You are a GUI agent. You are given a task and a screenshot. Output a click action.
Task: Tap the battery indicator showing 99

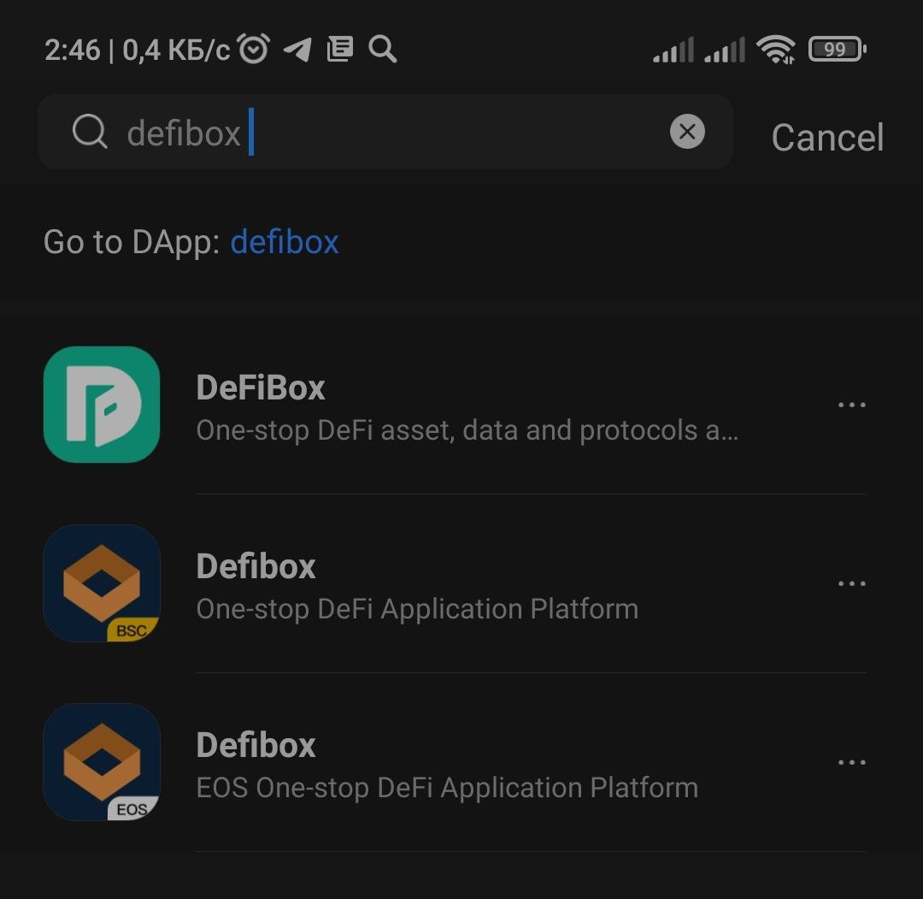click(x=837, y=50)
